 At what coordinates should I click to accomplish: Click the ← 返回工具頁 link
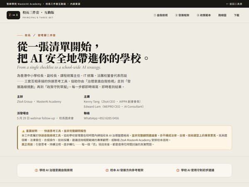point(234,4)
